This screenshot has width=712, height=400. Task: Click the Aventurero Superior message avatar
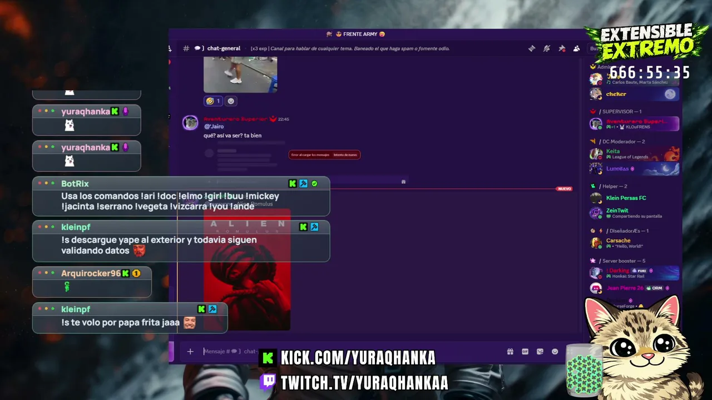coord(190,123)
